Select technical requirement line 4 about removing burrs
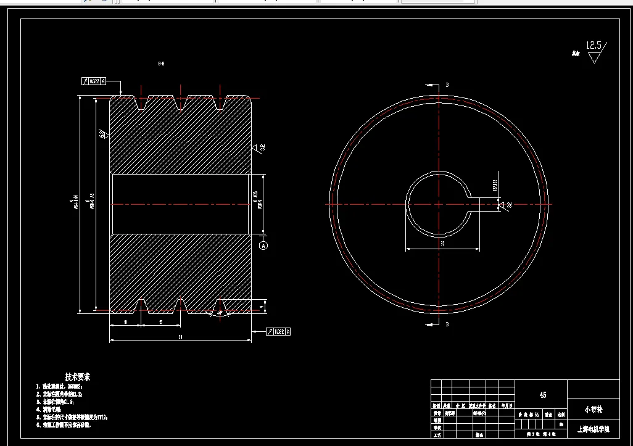Screen dimensions: 633x446 click(49, 410)
